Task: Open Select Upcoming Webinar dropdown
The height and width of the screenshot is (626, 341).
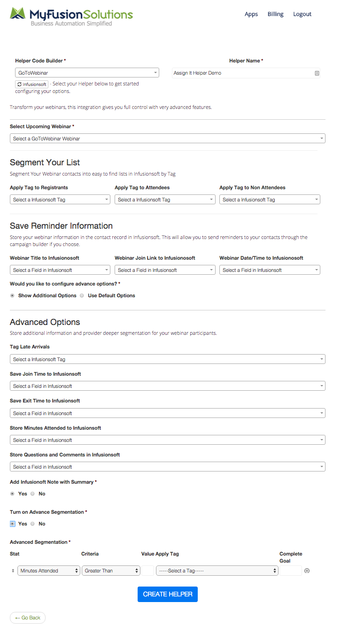Action: click(168, 139)
